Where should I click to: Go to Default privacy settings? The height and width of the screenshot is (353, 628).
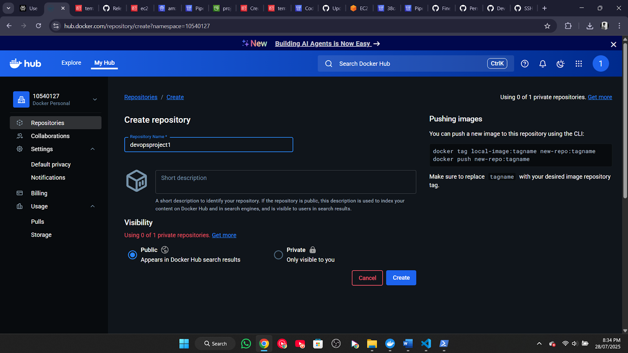51,165
